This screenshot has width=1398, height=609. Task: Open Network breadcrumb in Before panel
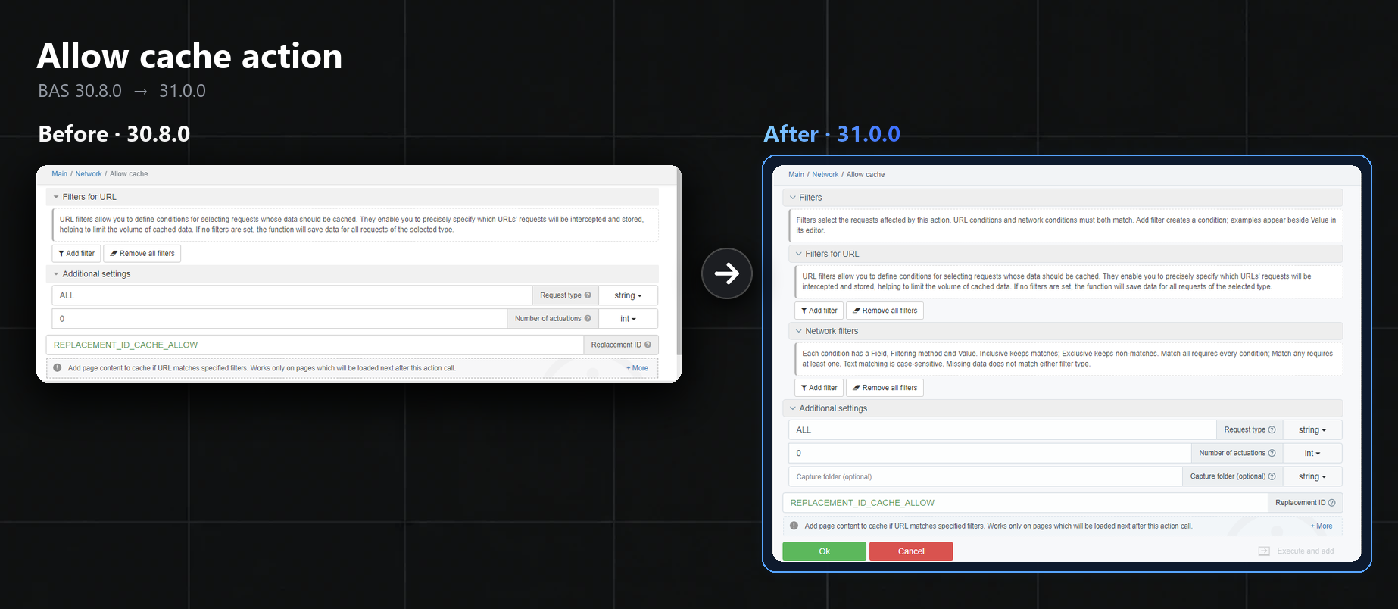[89, 174]
